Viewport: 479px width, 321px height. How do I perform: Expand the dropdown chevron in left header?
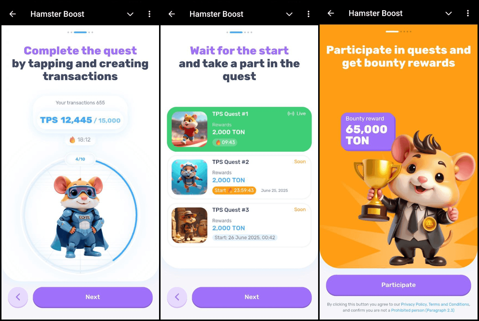(130, 14)
